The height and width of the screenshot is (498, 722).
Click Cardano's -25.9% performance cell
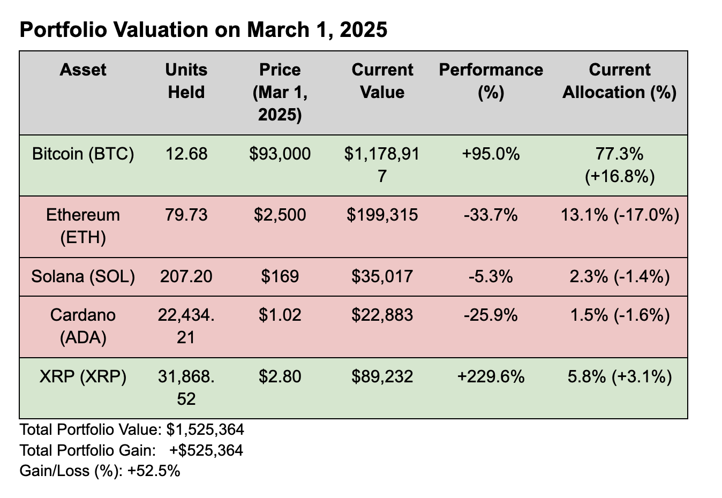click(x=491, y=315)
